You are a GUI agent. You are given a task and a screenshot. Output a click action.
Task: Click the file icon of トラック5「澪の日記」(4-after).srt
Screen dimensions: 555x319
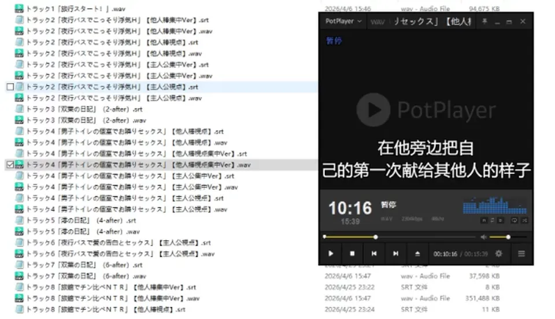[19, 220]
